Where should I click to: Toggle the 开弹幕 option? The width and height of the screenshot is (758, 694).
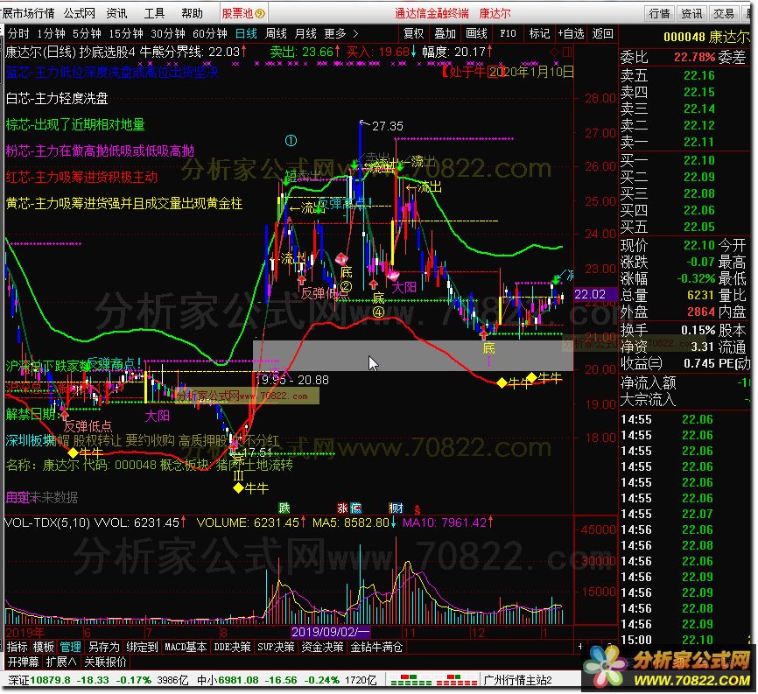[x=24, y=662]
